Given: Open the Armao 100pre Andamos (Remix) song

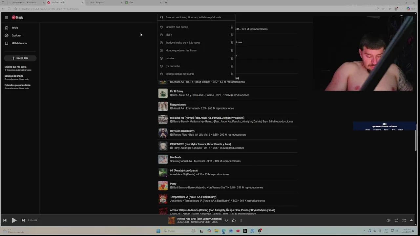Looking at the screenshot, I should tap(222, 210).
